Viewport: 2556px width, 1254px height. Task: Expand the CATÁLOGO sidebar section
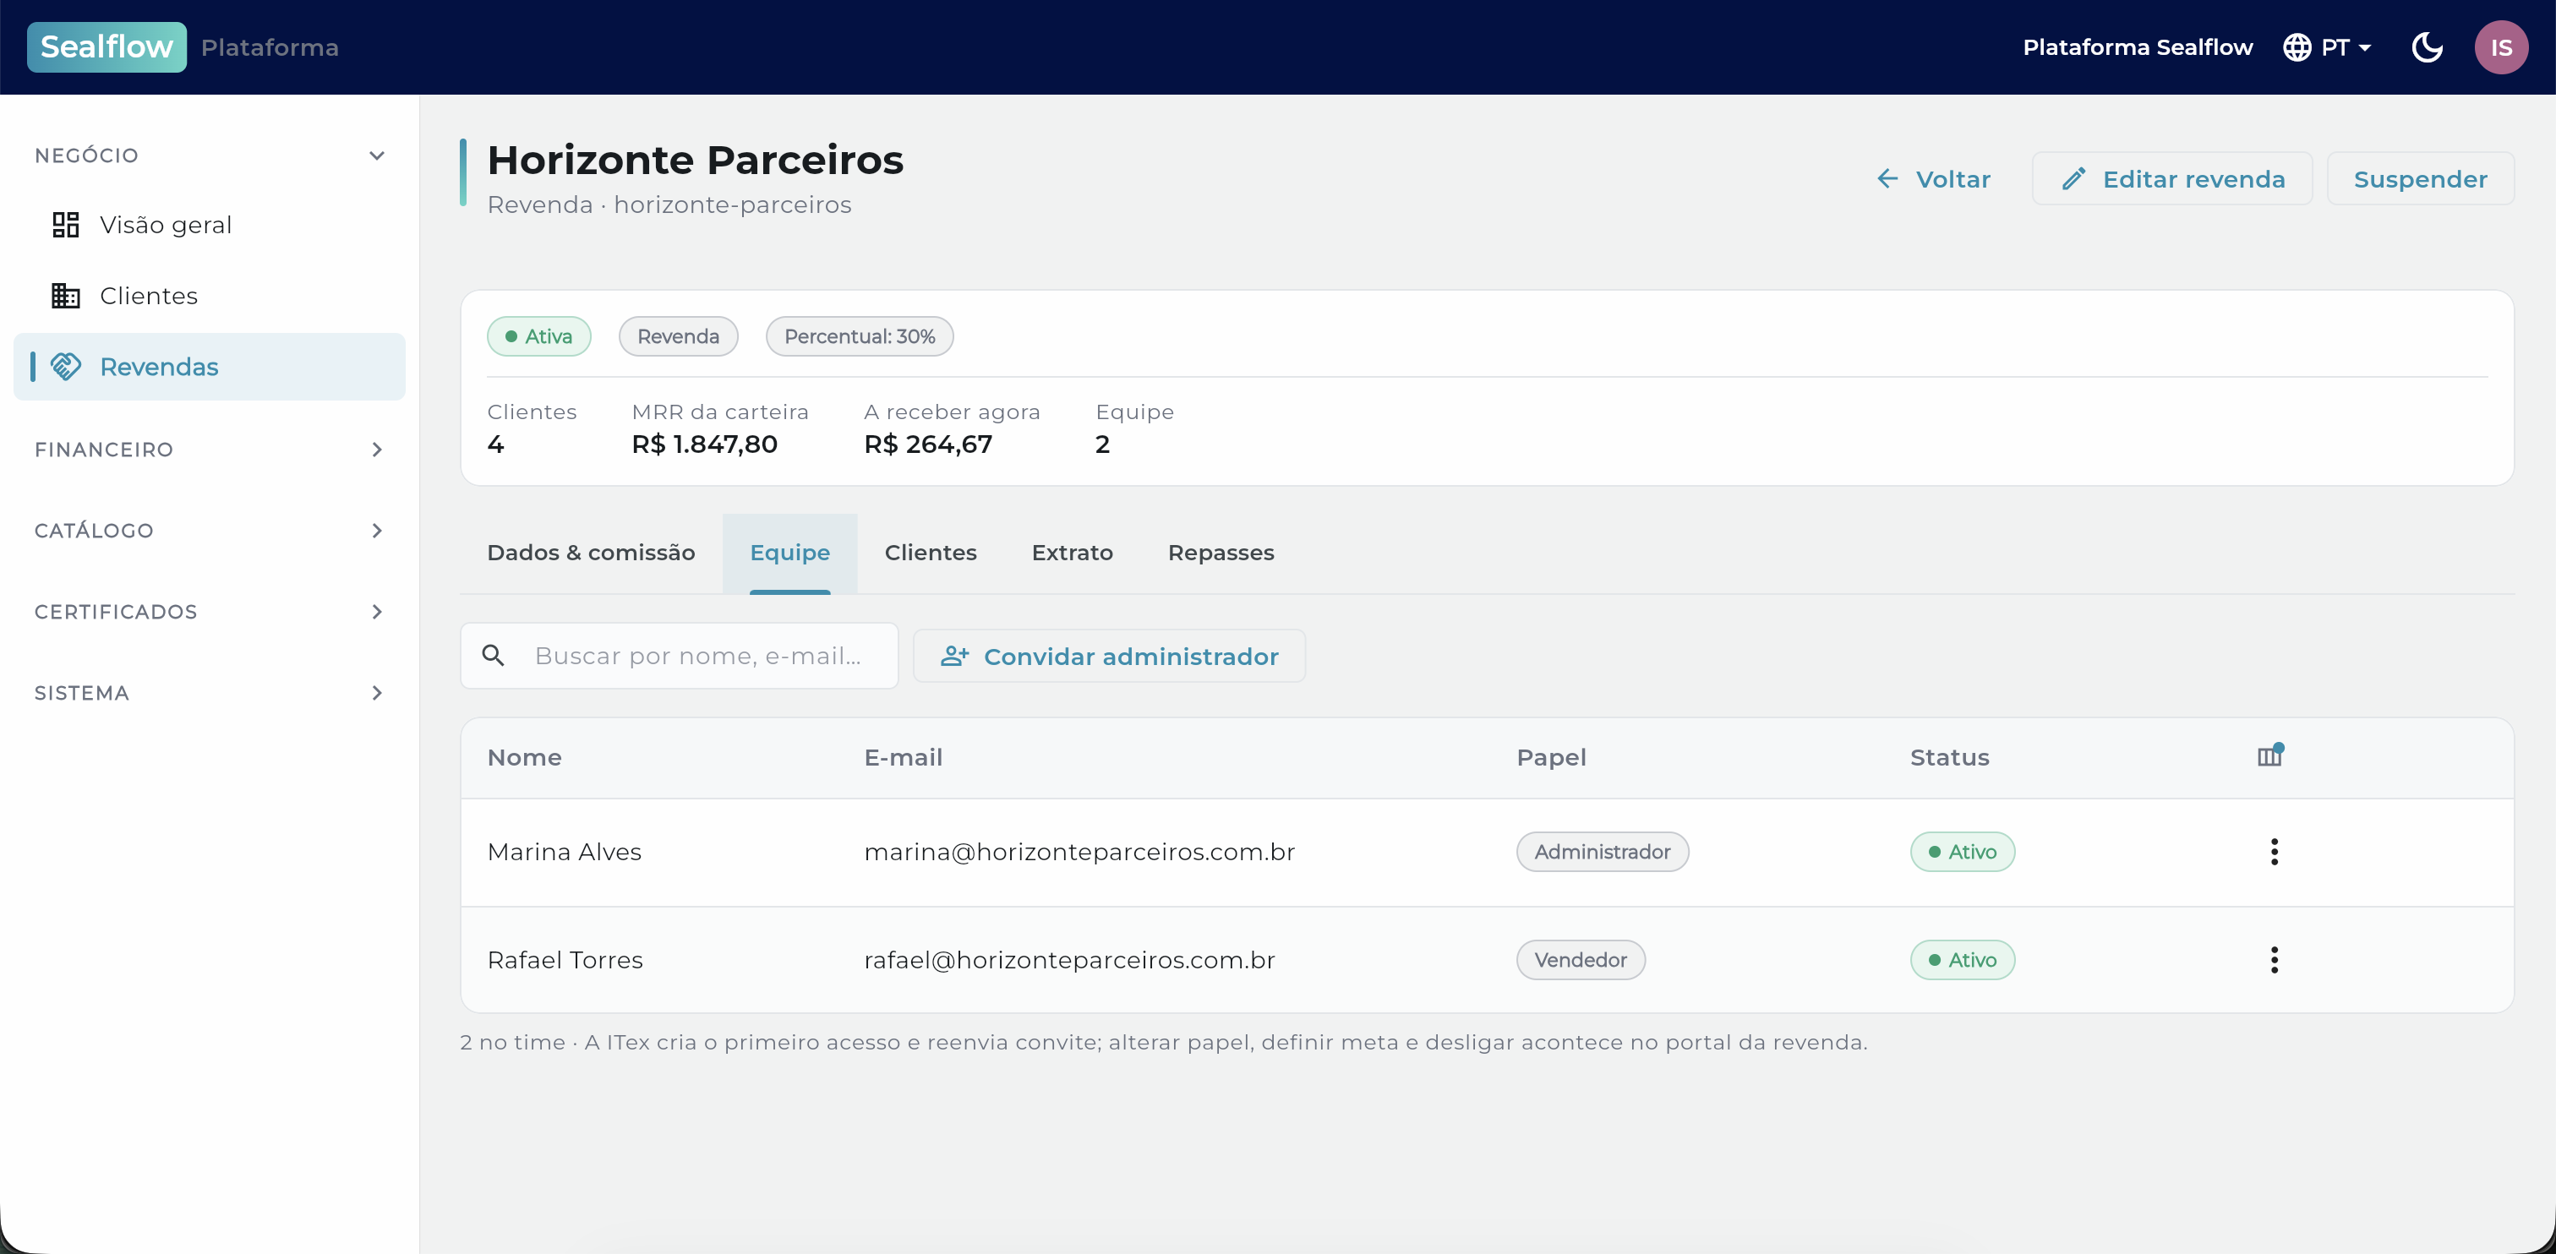click(376, 531)
